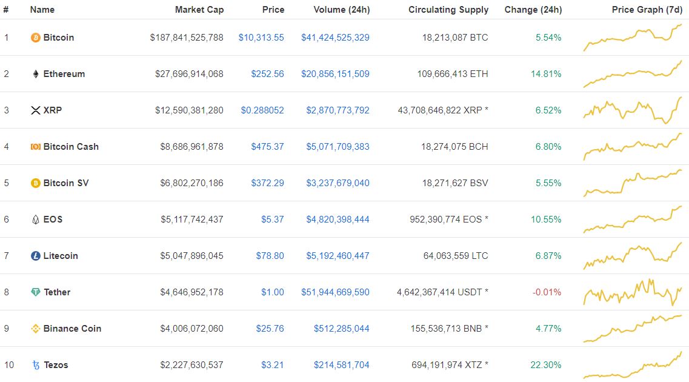689x382 pixels.
Task: Click XRP volume $2,870,773,792
Action: pos(338,110)
